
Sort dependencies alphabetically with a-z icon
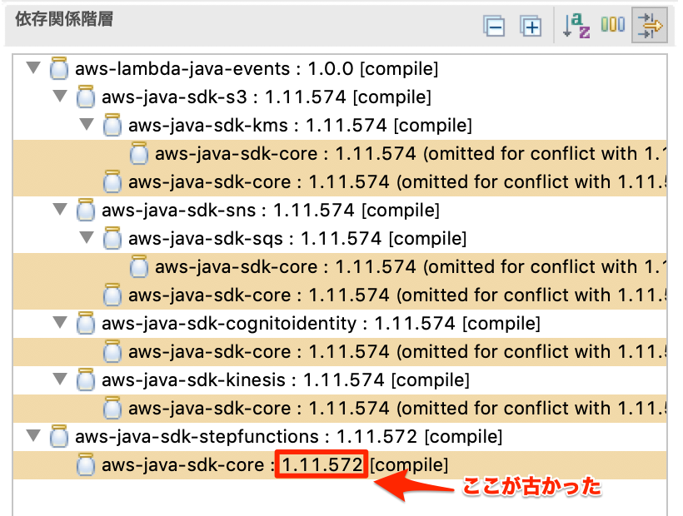coord(576,25)
